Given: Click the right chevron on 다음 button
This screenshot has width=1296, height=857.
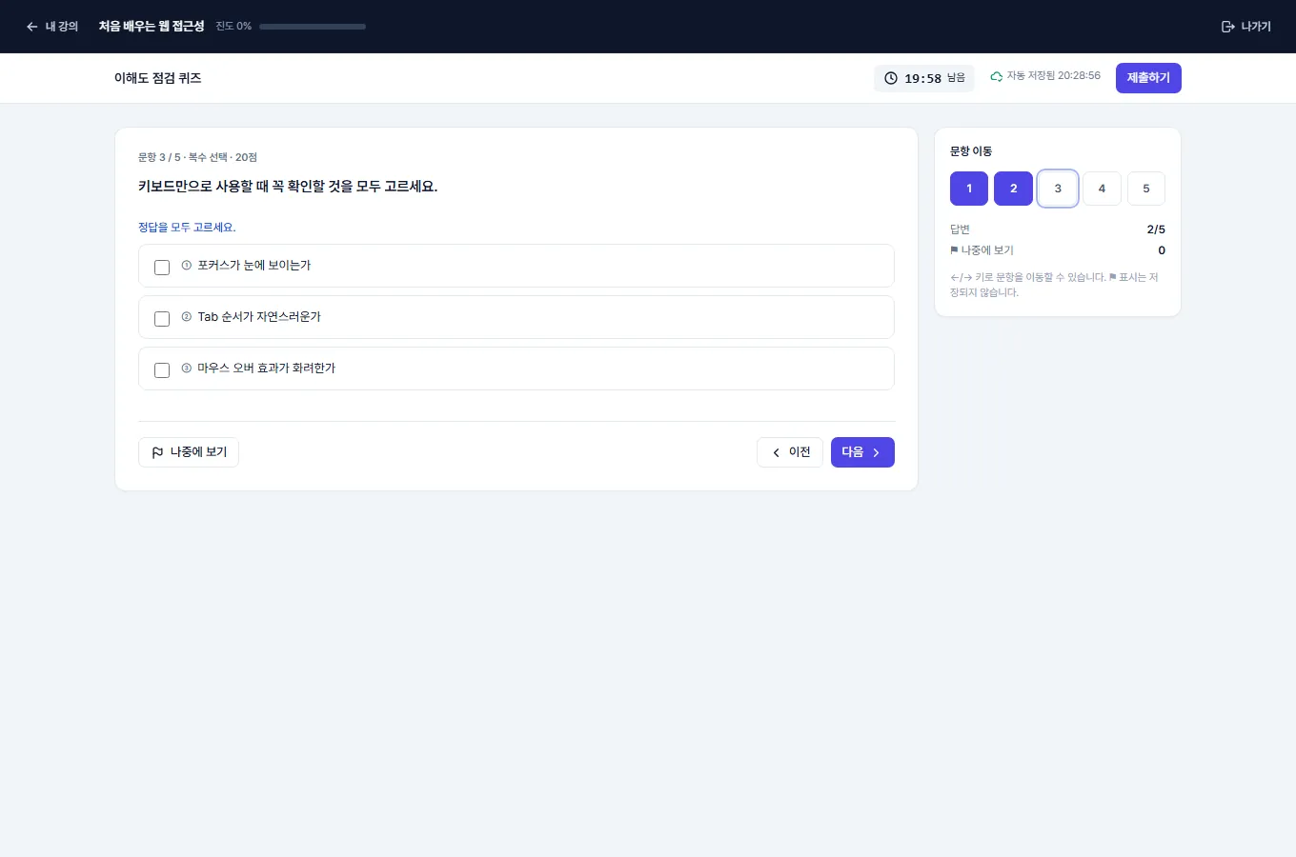Looking at the screenshot, I should (x=876, y=452).
